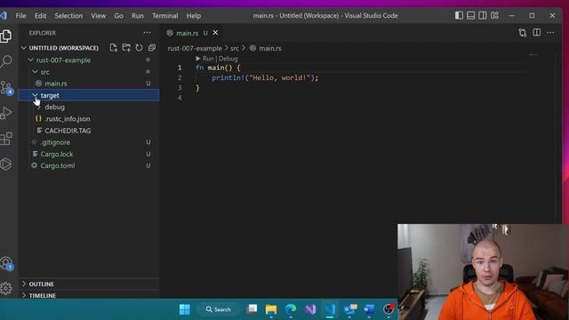Collapse the target folder
Viewport: 569px width, 320px height.
(x=36, y=95)
